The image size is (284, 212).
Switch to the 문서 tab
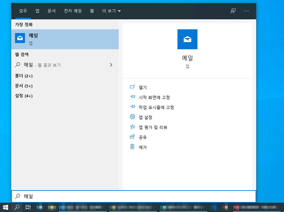[52, 11]
